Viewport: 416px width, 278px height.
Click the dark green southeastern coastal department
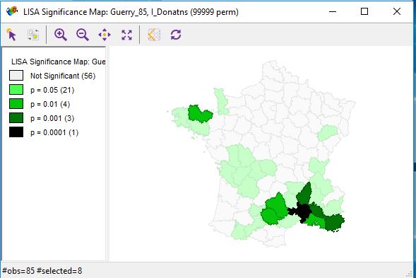pos(334,222)
